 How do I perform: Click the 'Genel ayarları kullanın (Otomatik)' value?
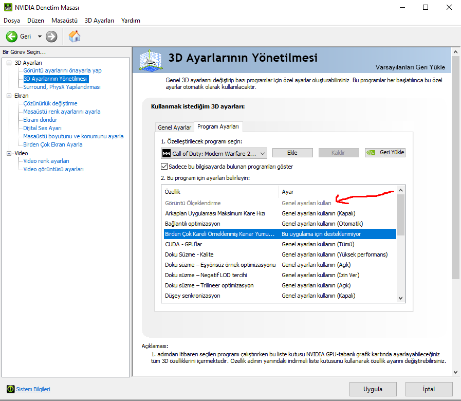pos(322,224)
